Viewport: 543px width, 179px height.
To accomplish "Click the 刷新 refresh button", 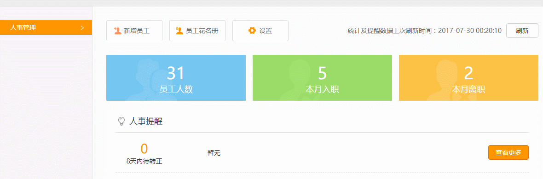I will 522,31.
